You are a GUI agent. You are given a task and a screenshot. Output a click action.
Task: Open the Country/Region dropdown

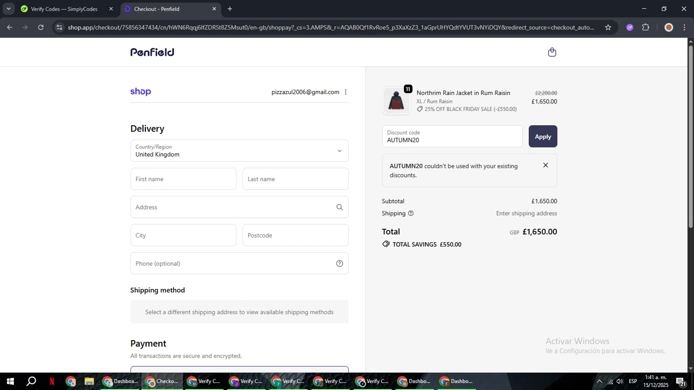coord(239,151)
